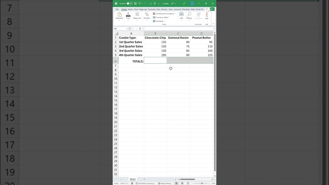
Task: Select the Peanut Butter header cell
Action: [x=202, y=38]
